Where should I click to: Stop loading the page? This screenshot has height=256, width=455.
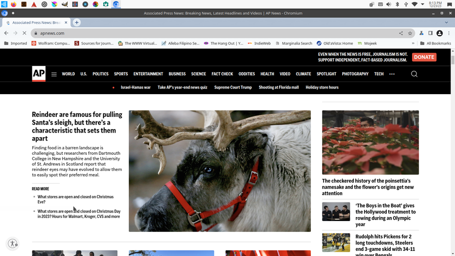[24, 33]
